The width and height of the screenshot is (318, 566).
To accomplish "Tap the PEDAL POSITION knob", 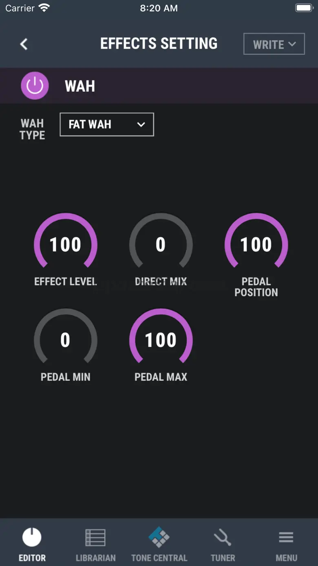I will pyautogui.click(x=256, y=244).
